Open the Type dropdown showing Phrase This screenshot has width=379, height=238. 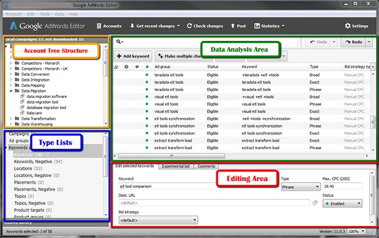[x=300, y=186]
